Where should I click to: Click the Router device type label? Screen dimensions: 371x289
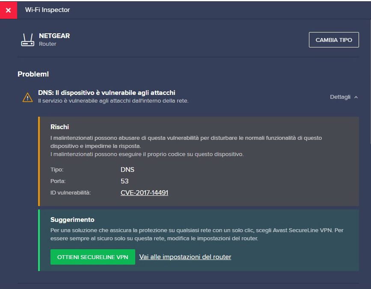[x=47, y=44]
